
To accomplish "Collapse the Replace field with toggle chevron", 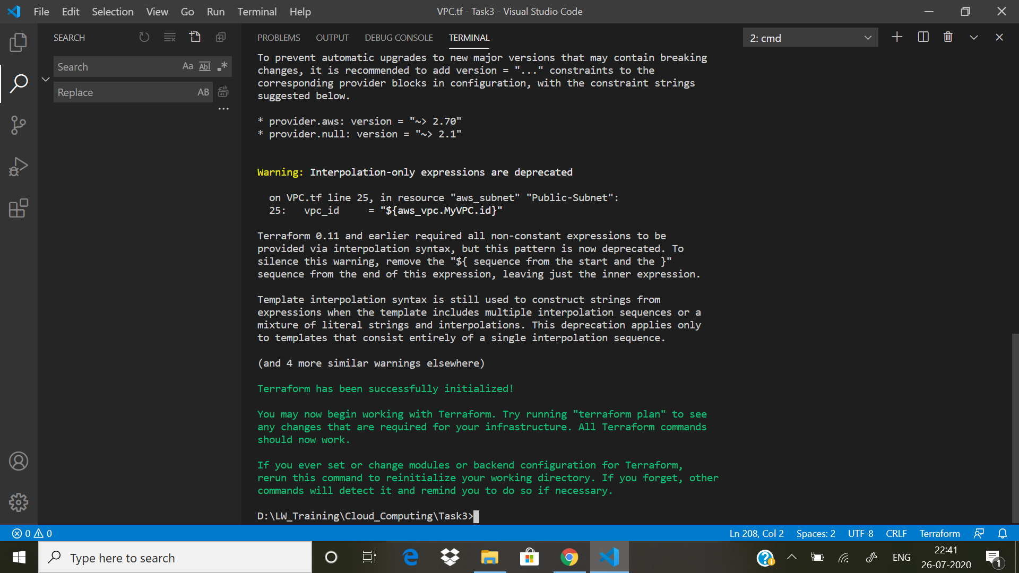I will (x=46, y=79).
